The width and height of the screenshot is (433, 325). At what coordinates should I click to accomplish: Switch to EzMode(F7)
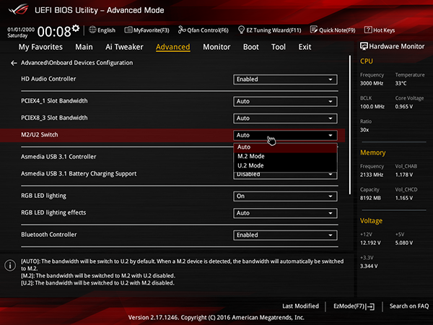(x=354, y=306)
